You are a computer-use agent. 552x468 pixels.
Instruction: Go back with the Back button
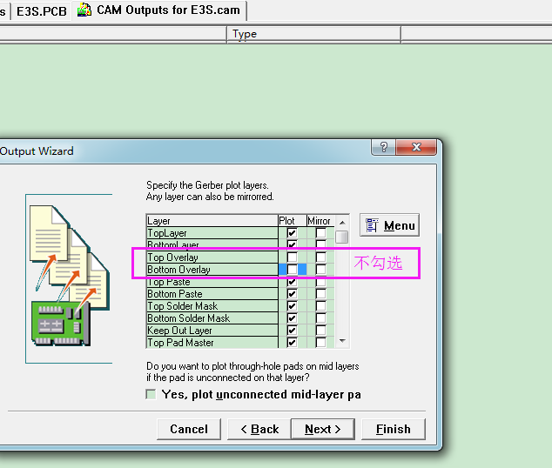coord(257,429)
